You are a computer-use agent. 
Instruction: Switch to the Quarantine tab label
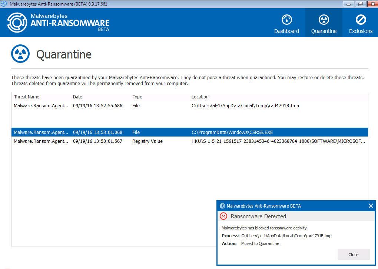324,31
